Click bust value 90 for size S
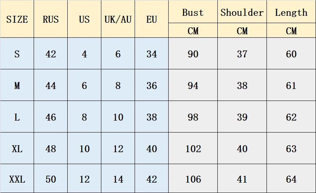316x193 pixels. coord(193,54)
